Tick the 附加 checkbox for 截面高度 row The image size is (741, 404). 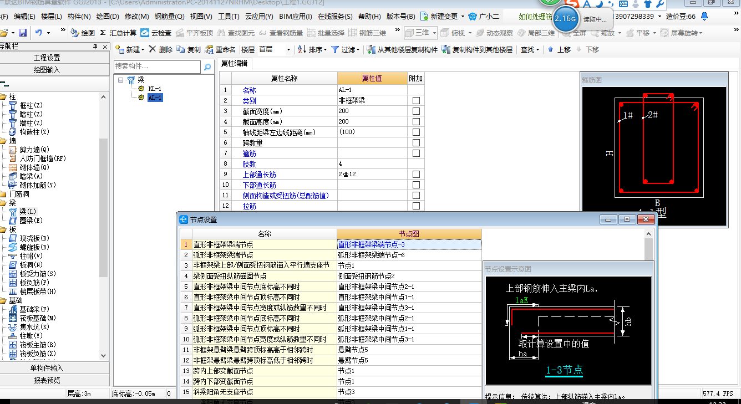pos(416,122)
